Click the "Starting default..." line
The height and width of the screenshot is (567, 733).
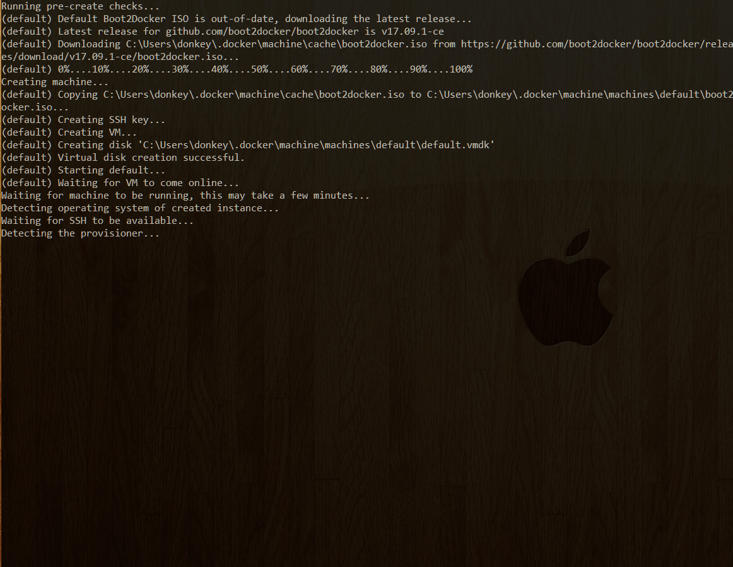coord(112,170)
